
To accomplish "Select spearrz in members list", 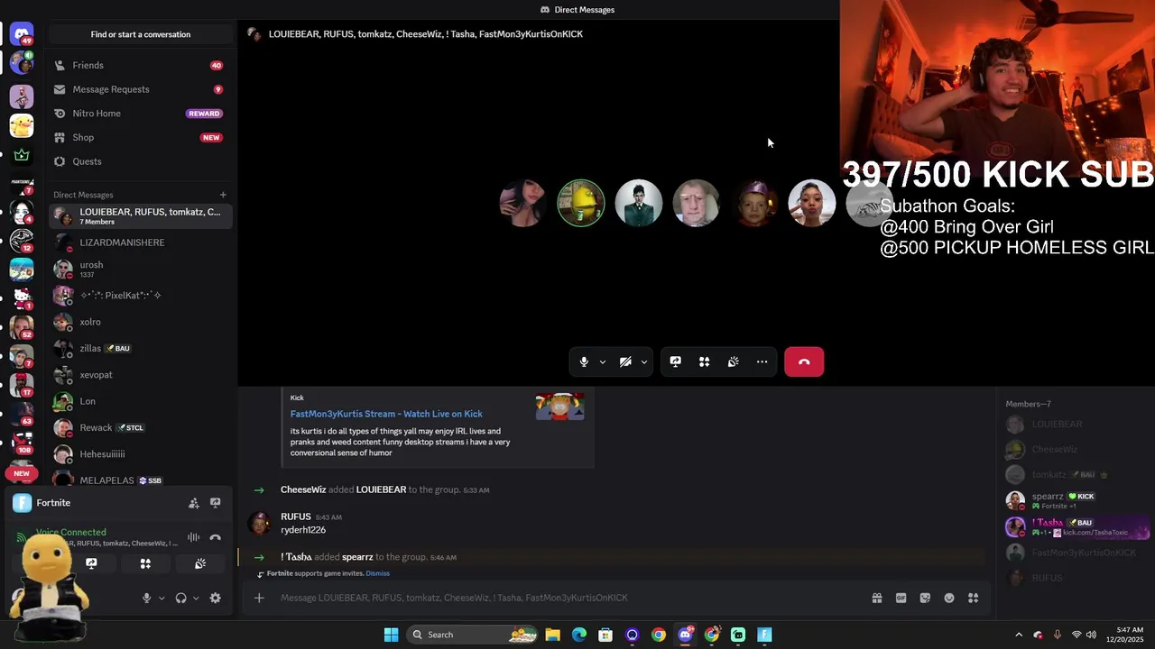I will click(1076, 500).
